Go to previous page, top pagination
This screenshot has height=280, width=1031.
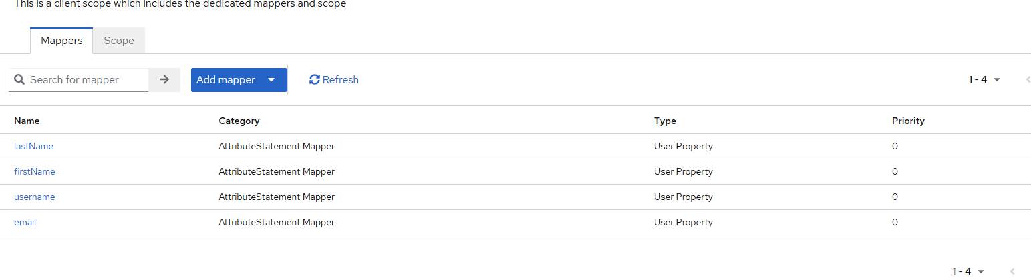[x=1028, y=80]
